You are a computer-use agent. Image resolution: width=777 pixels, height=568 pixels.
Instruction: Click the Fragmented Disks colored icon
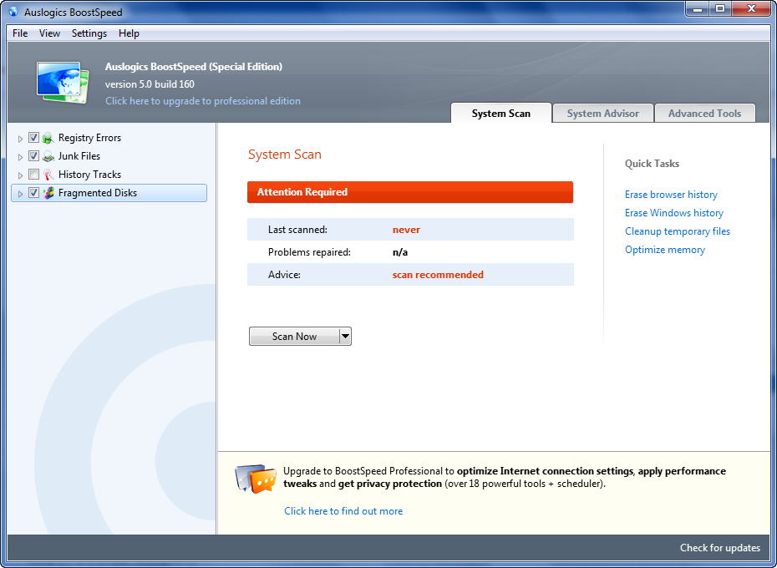pyautogui.click(x=48, y=193)
